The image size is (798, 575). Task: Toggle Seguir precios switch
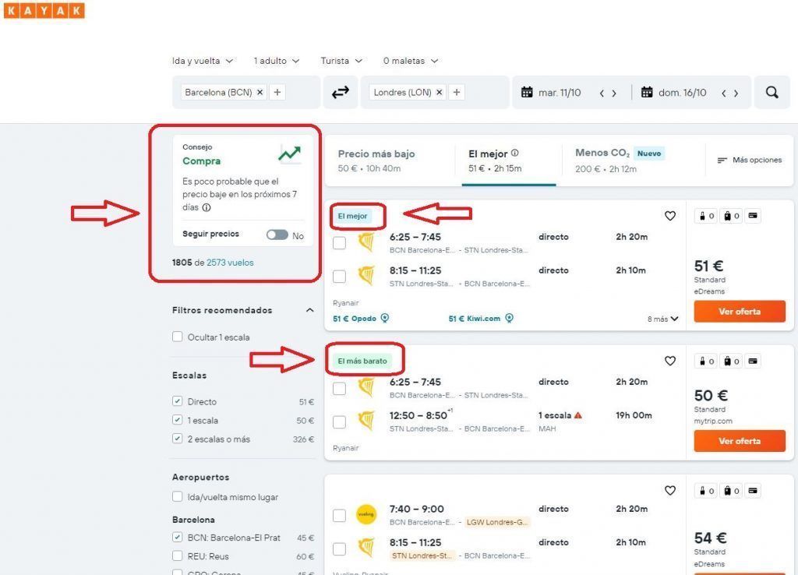tap(277, 235)
